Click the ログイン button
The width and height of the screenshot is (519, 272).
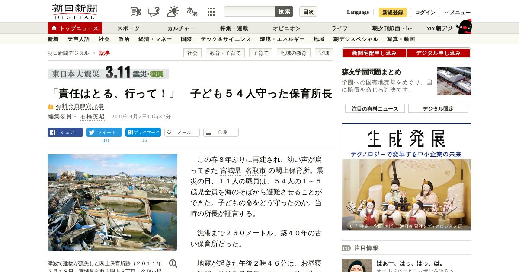(425, 13)
